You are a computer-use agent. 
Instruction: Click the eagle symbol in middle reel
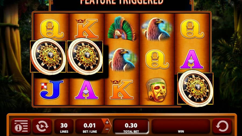[122, 59]
